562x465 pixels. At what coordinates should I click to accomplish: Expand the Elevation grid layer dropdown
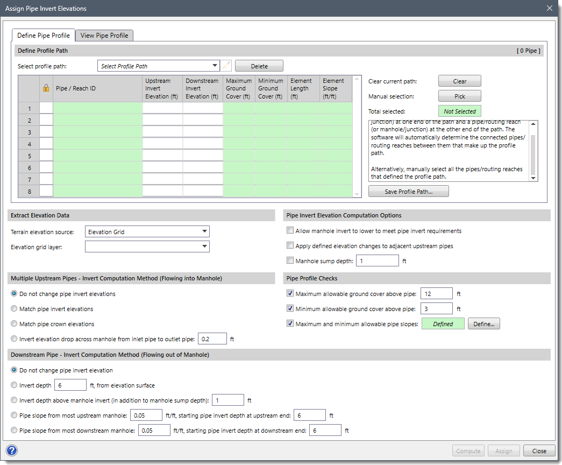pos(205,246)
